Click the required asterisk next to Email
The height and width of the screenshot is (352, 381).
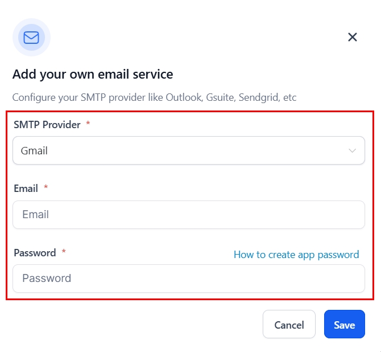pos(45,188)
